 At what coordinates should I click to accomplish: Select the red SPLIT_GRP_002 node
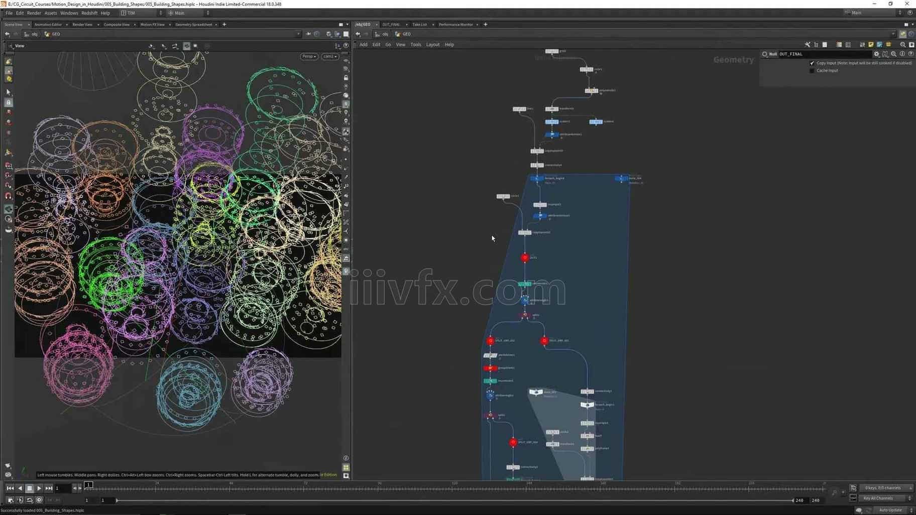click(491, 341)
